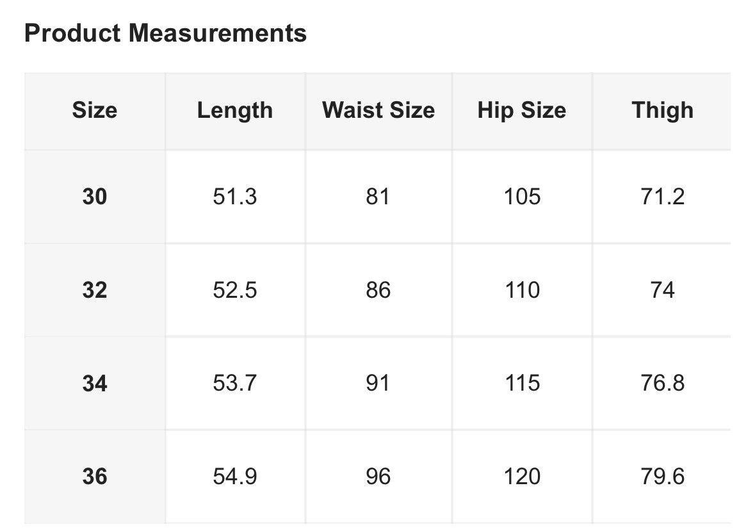Select size 30 row label
The image size is (755, 529).
click(95, 197)
